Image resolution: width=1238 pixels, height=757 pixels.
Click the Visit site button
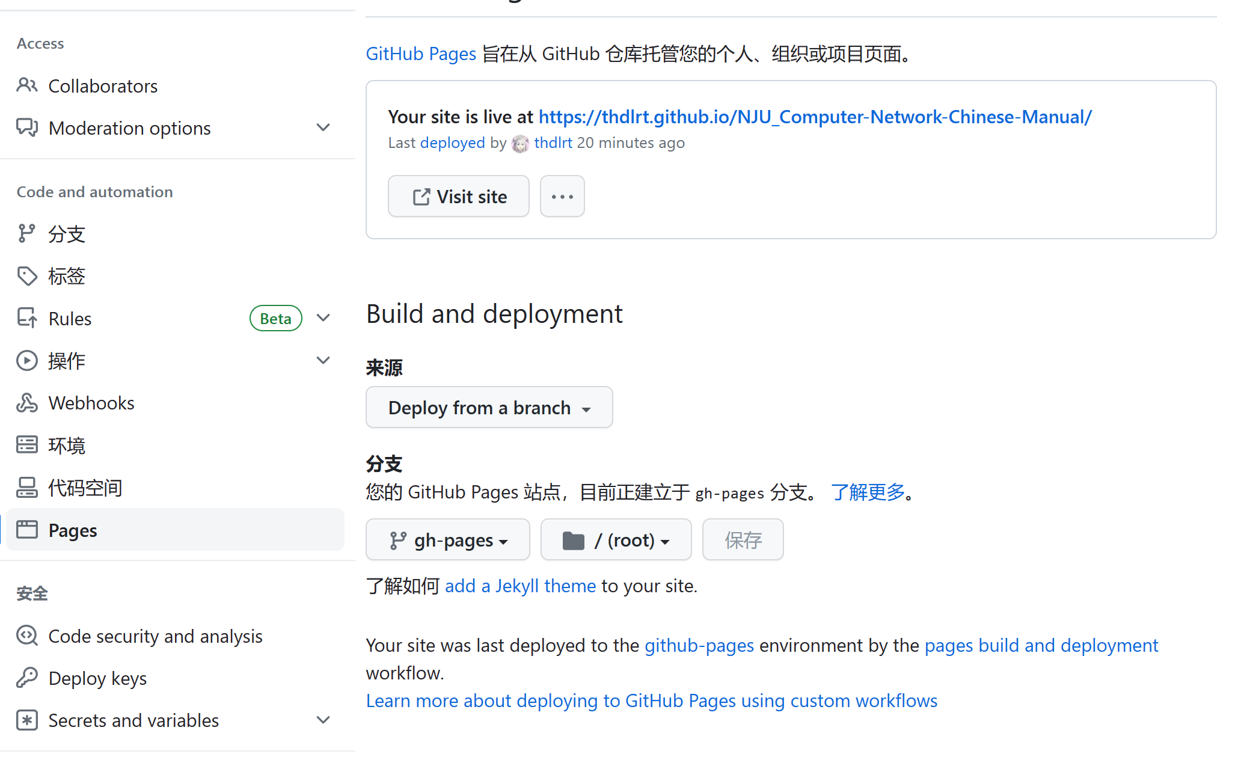pyautogui.click(x=459, y=197)
